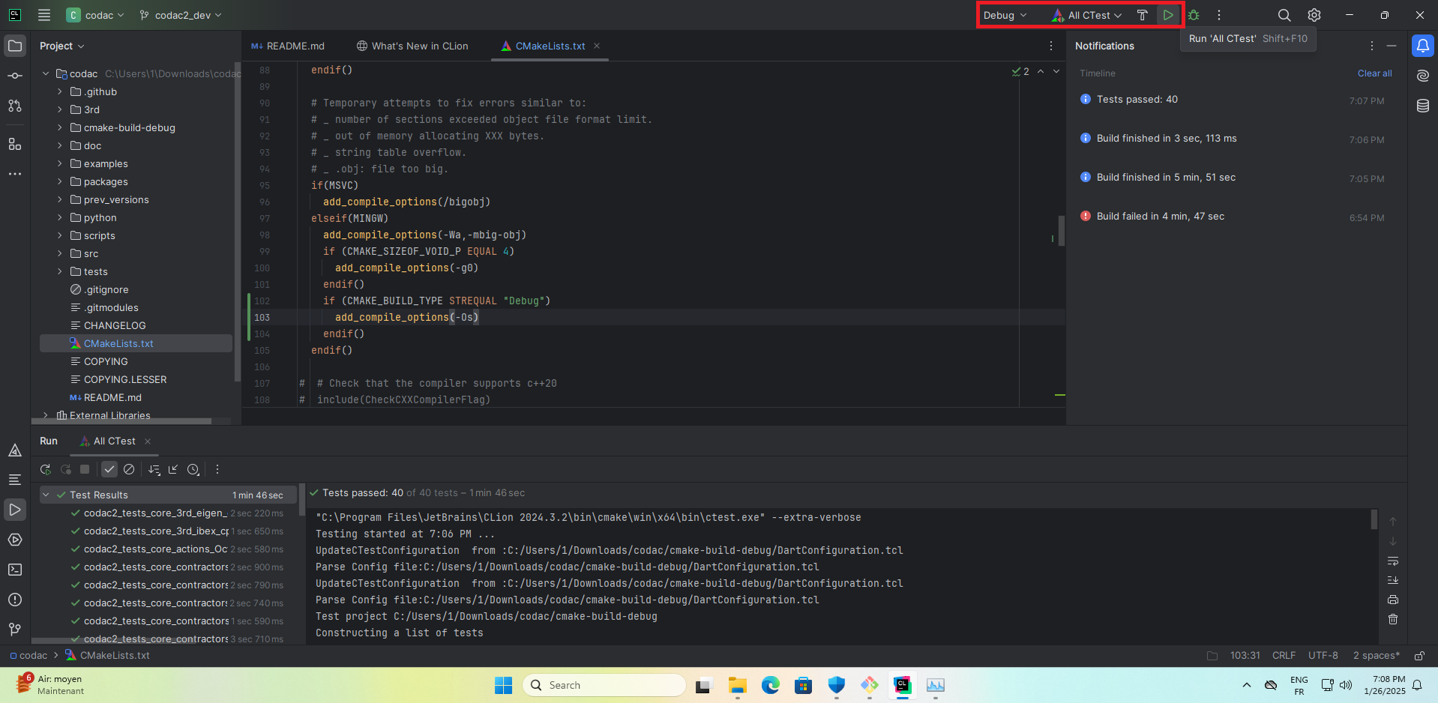Open the codac2_dev branch selector
Viewport: 1438px width, 703px height.
point(181,15)
